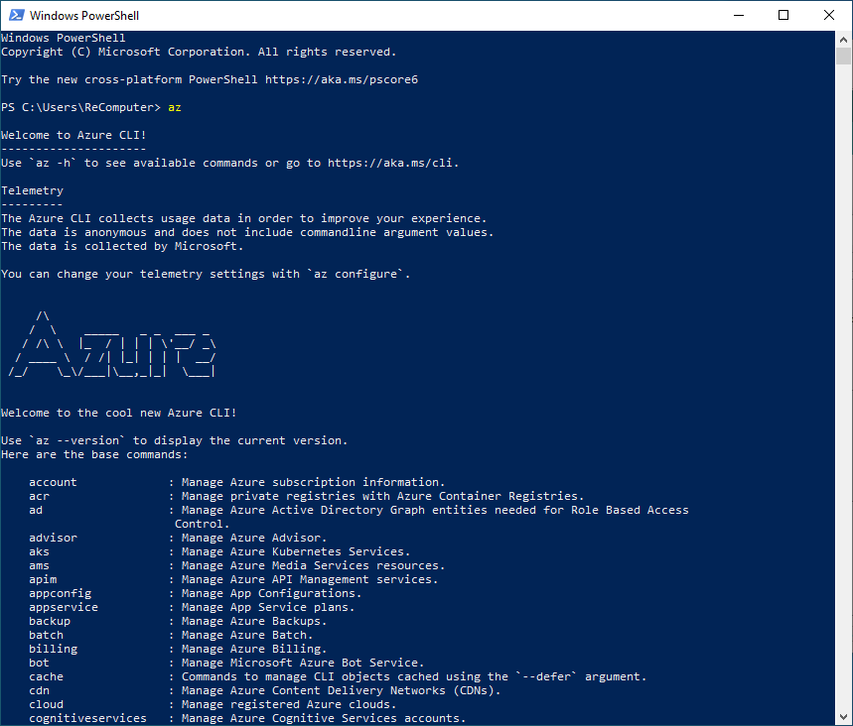Click the vertical scrollbar thumb
The height and width of the screenshot is (726, 853).
pyautogui.click(x=843, y=56)
